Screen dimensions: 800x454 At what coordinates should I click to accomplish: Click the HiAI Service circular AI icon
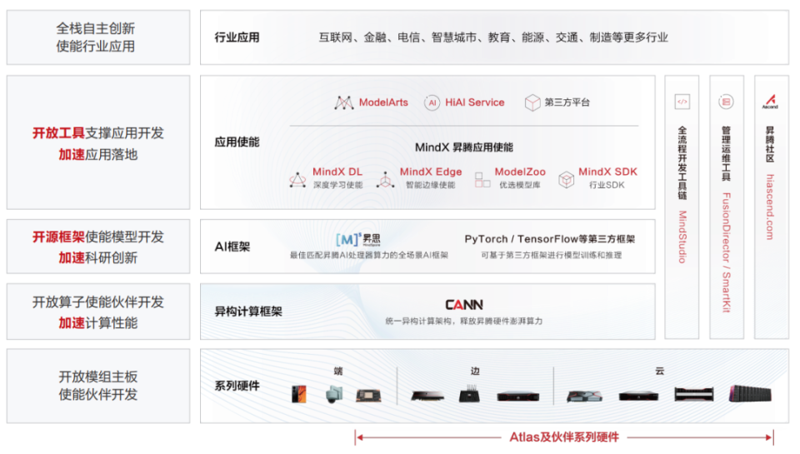432,102
